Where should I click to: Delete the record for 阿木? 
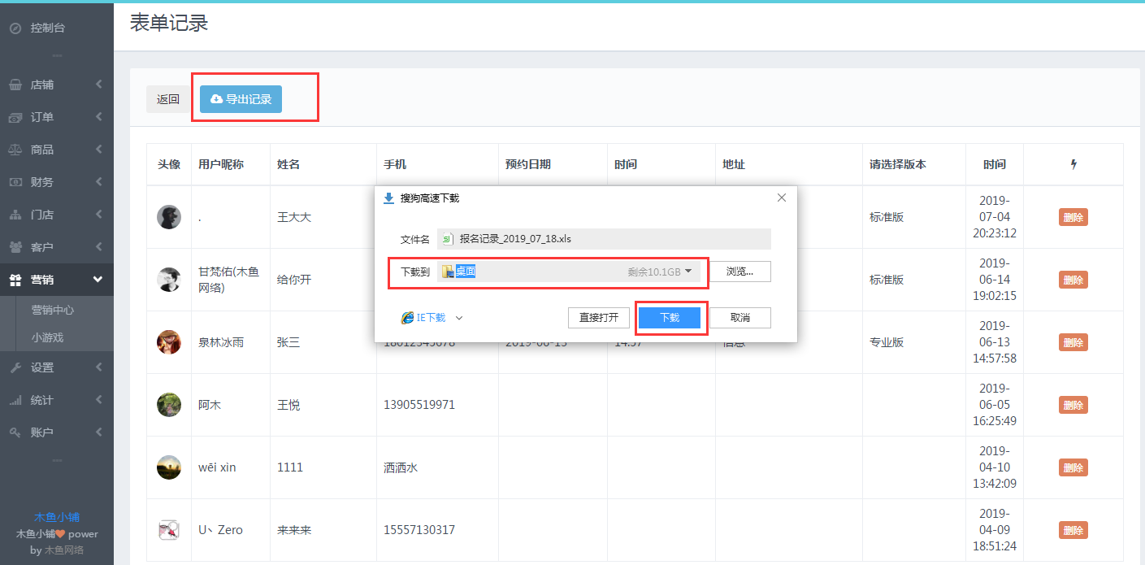coord(1073,405)
